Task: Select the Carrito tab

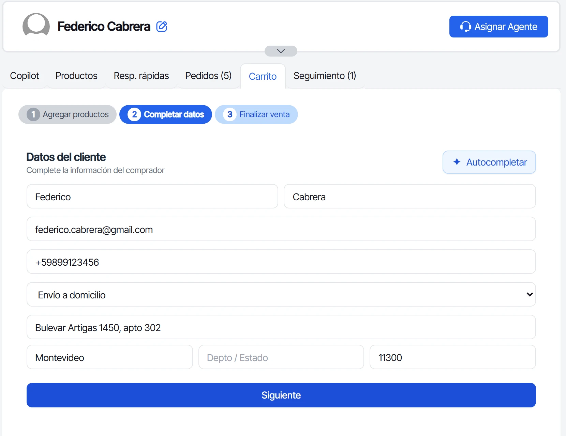Action: (263, 76)
